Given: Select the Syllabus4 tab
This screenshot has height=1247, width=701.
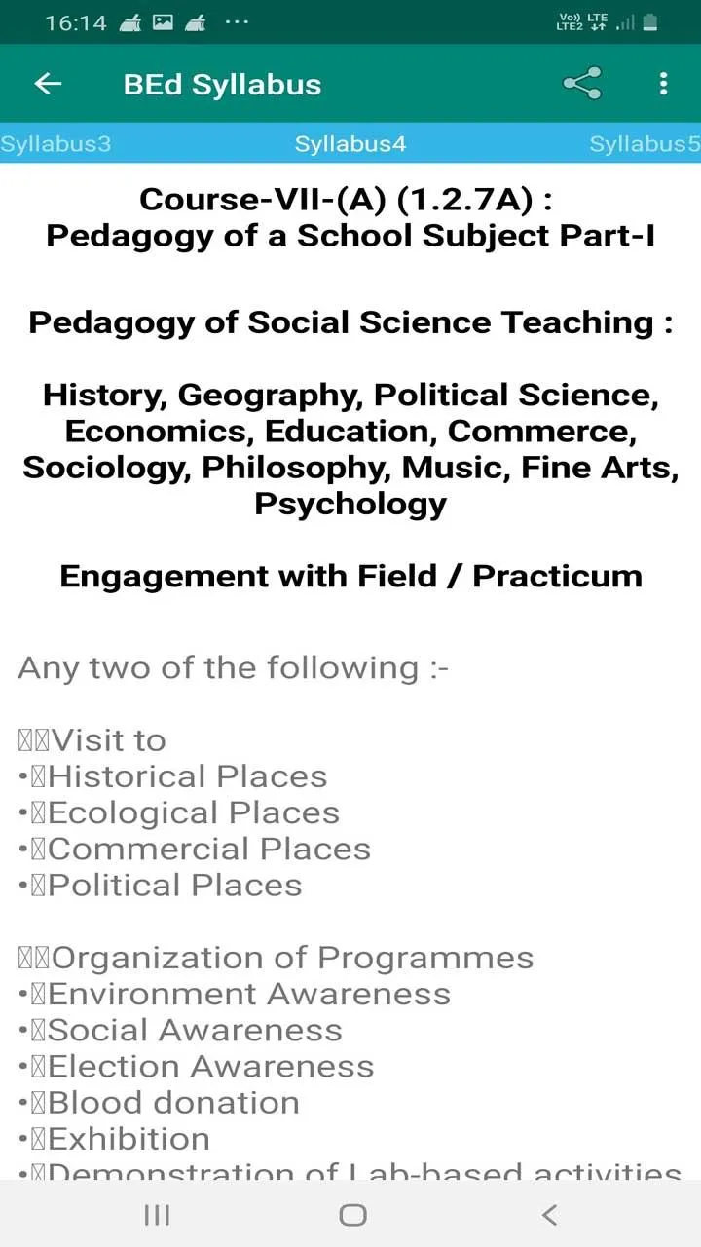Looking at the screenshot, I should point(350,144).
